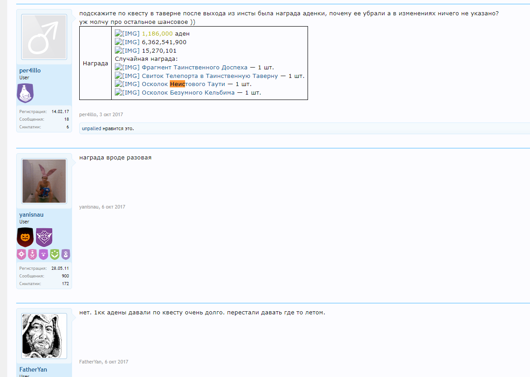
Task: Click the purple graduate person badge
Action: (66, 254)
